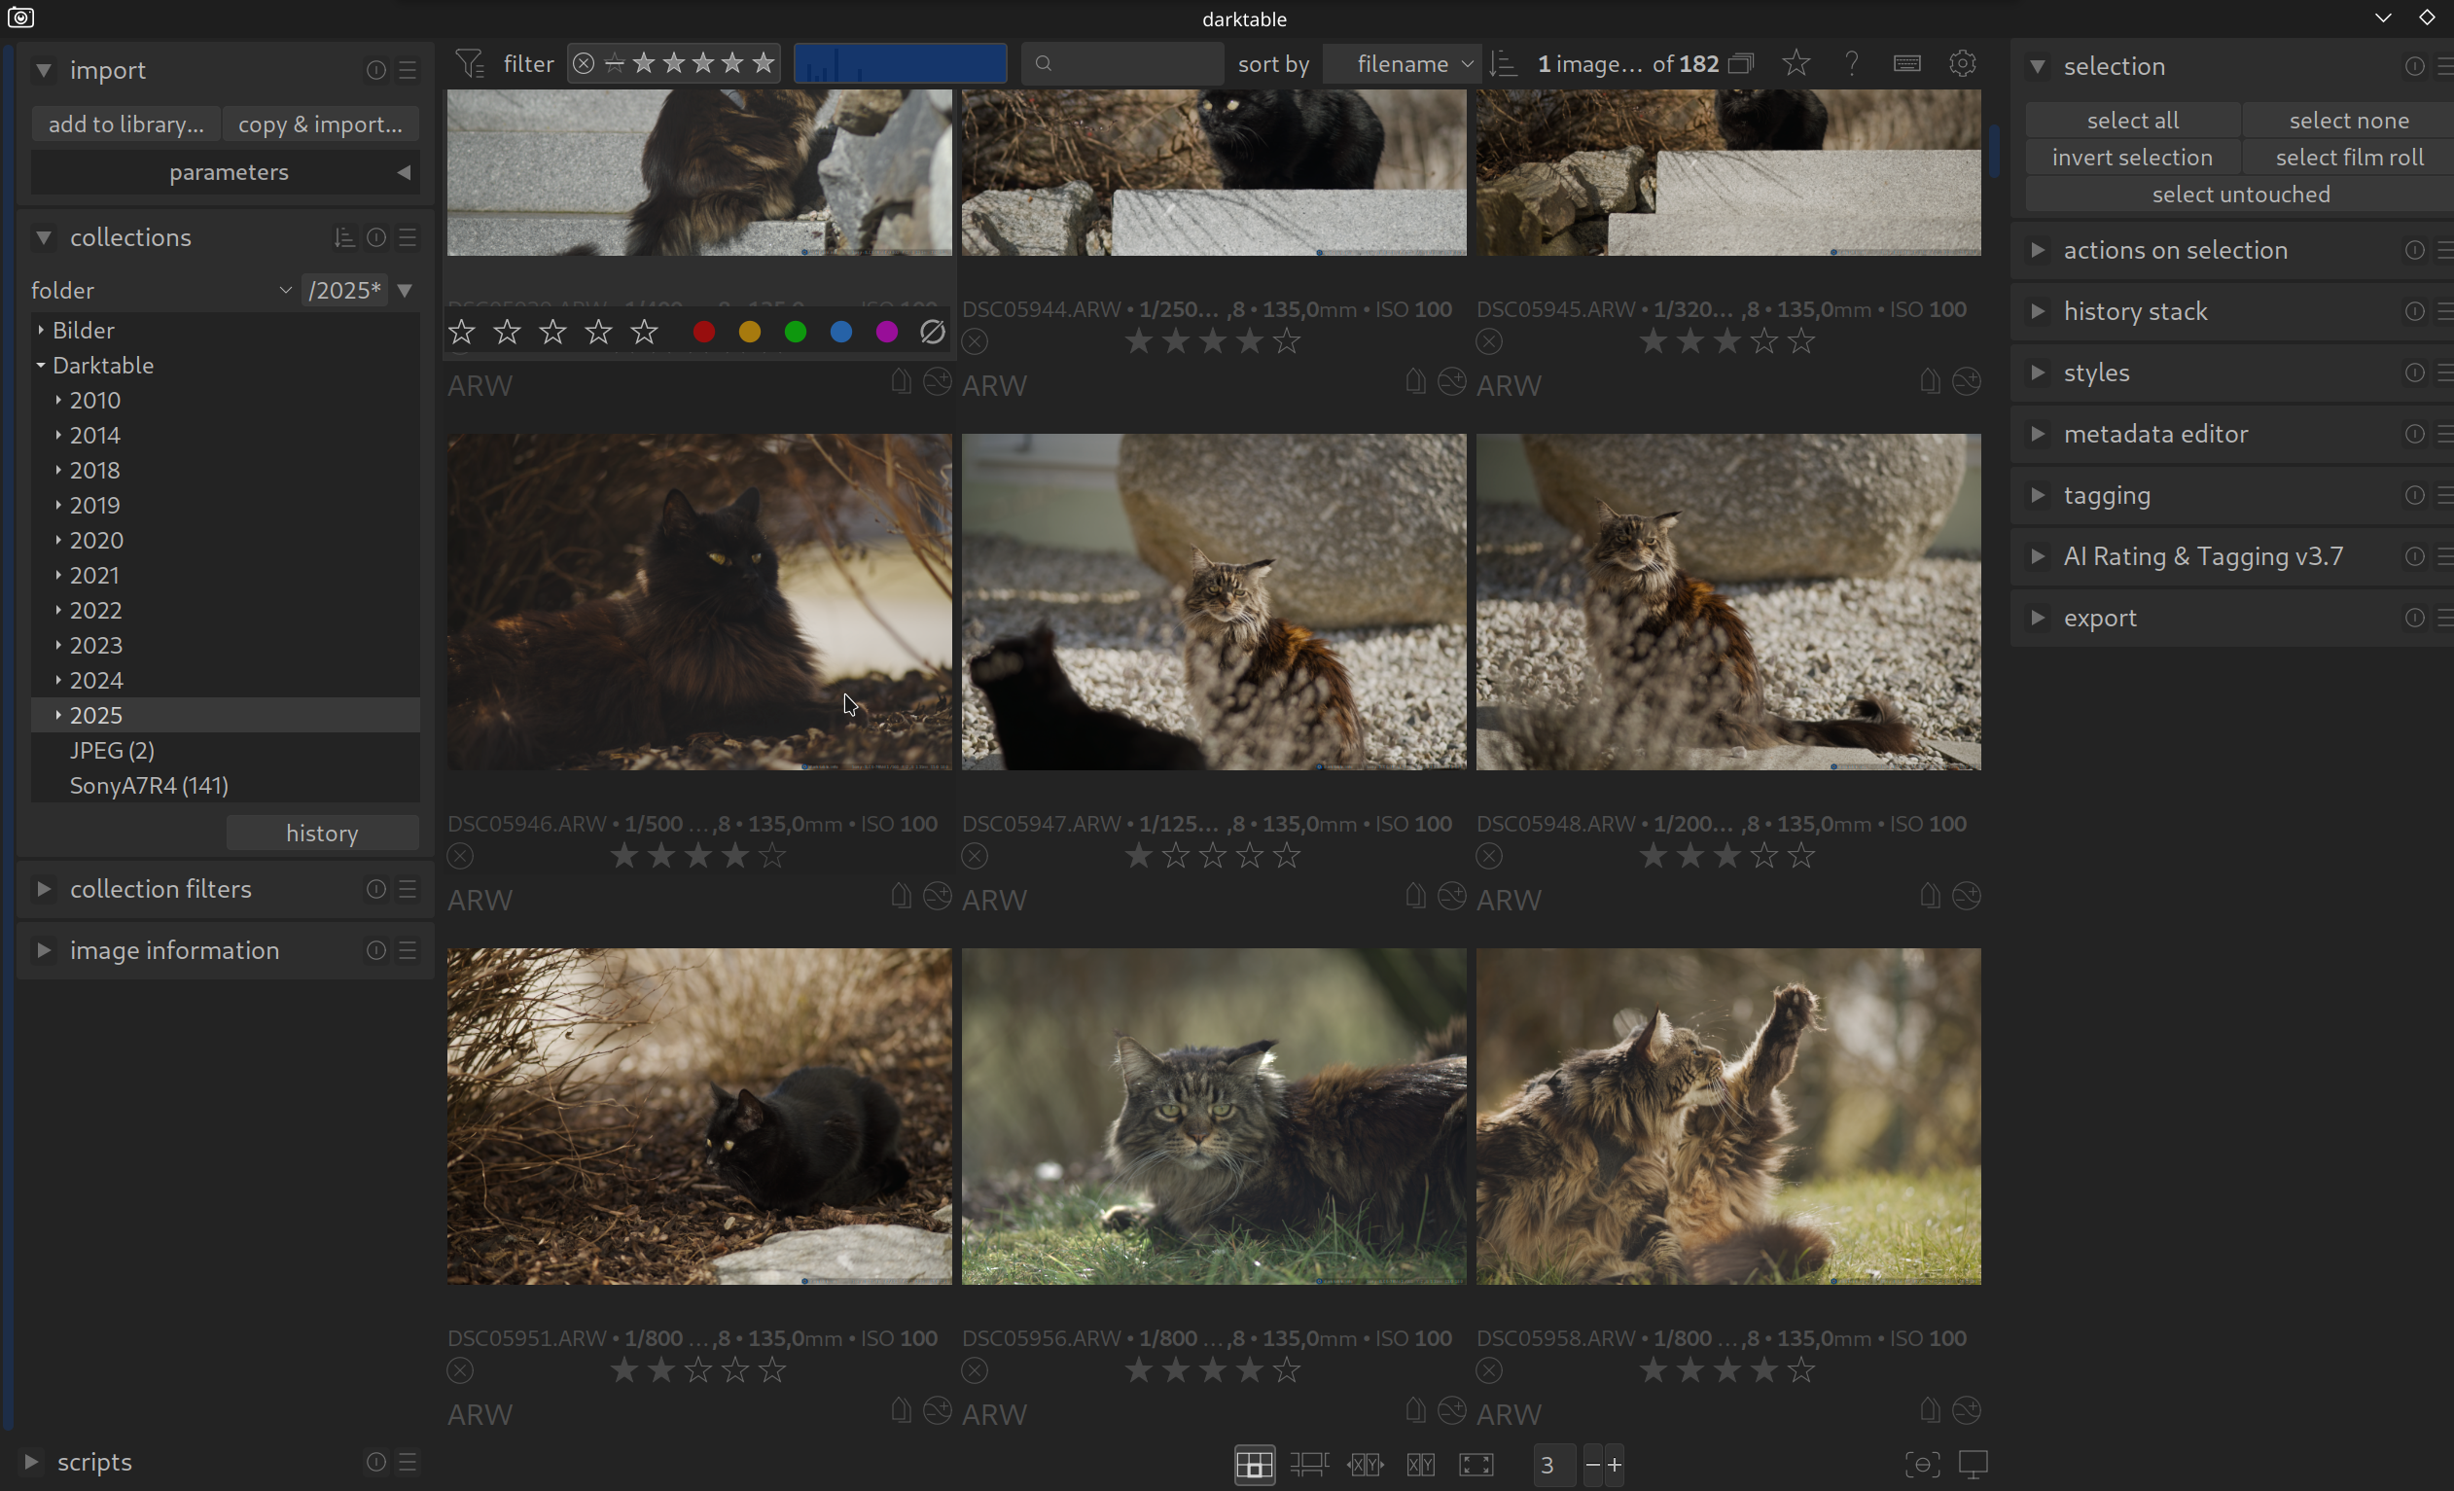
Task: Toggle grouping icon in top bar
Action: [x=1741, y=64]
